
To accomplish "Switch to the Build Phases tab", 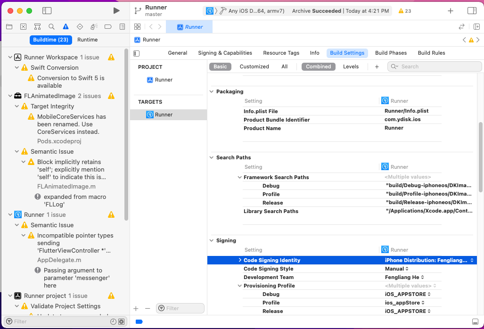I will tap(391, 53).
